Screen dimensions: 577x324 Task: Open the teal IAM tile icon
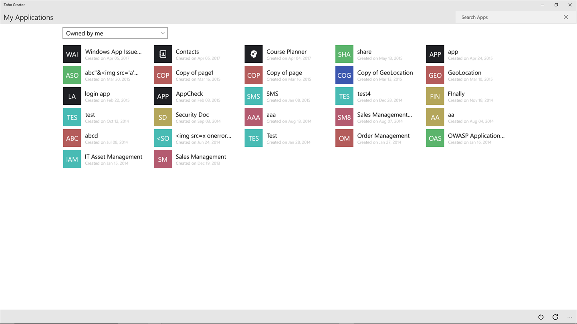72,159
